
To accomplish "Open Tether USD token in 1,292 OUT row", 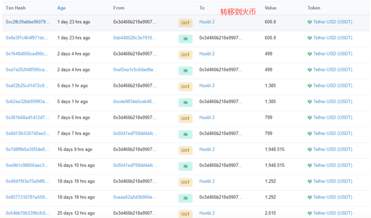I will pyautogui.click(x=332, y=181).
